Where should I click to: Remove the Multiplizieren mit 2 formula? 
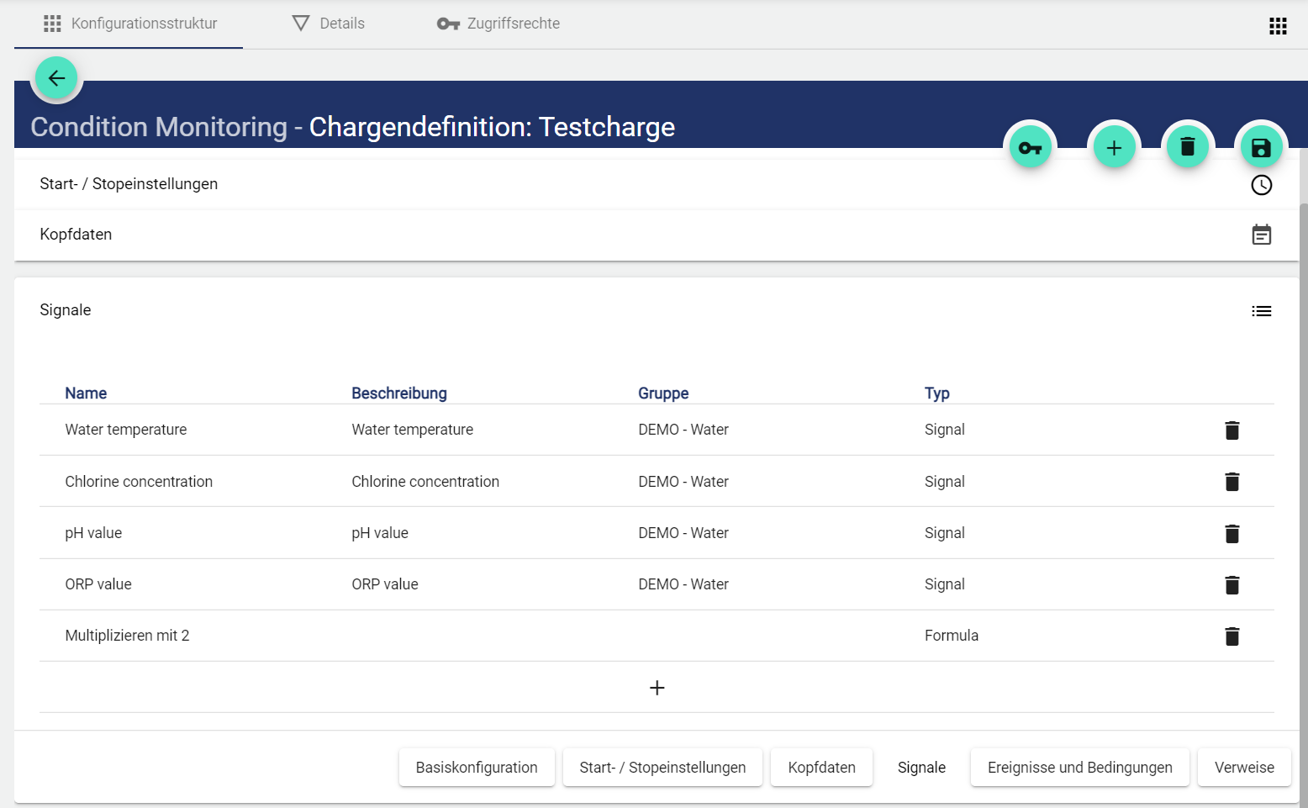(x=1232, y=636)
